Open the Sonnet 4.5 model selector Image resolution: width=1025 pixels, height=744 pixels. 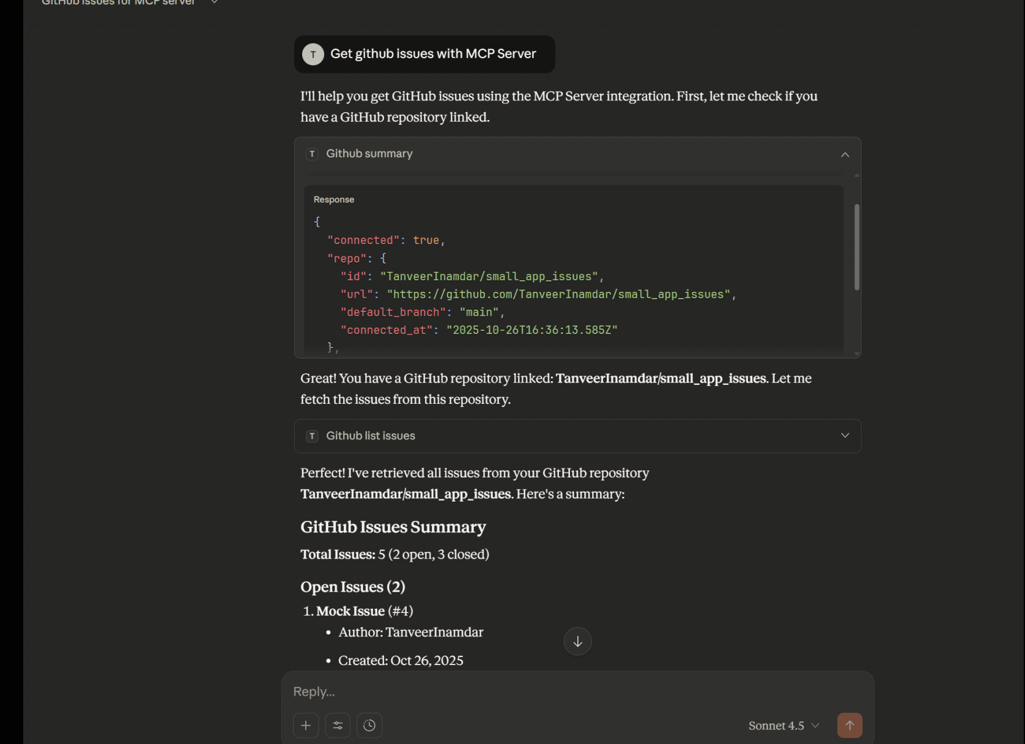coord(783,726)
